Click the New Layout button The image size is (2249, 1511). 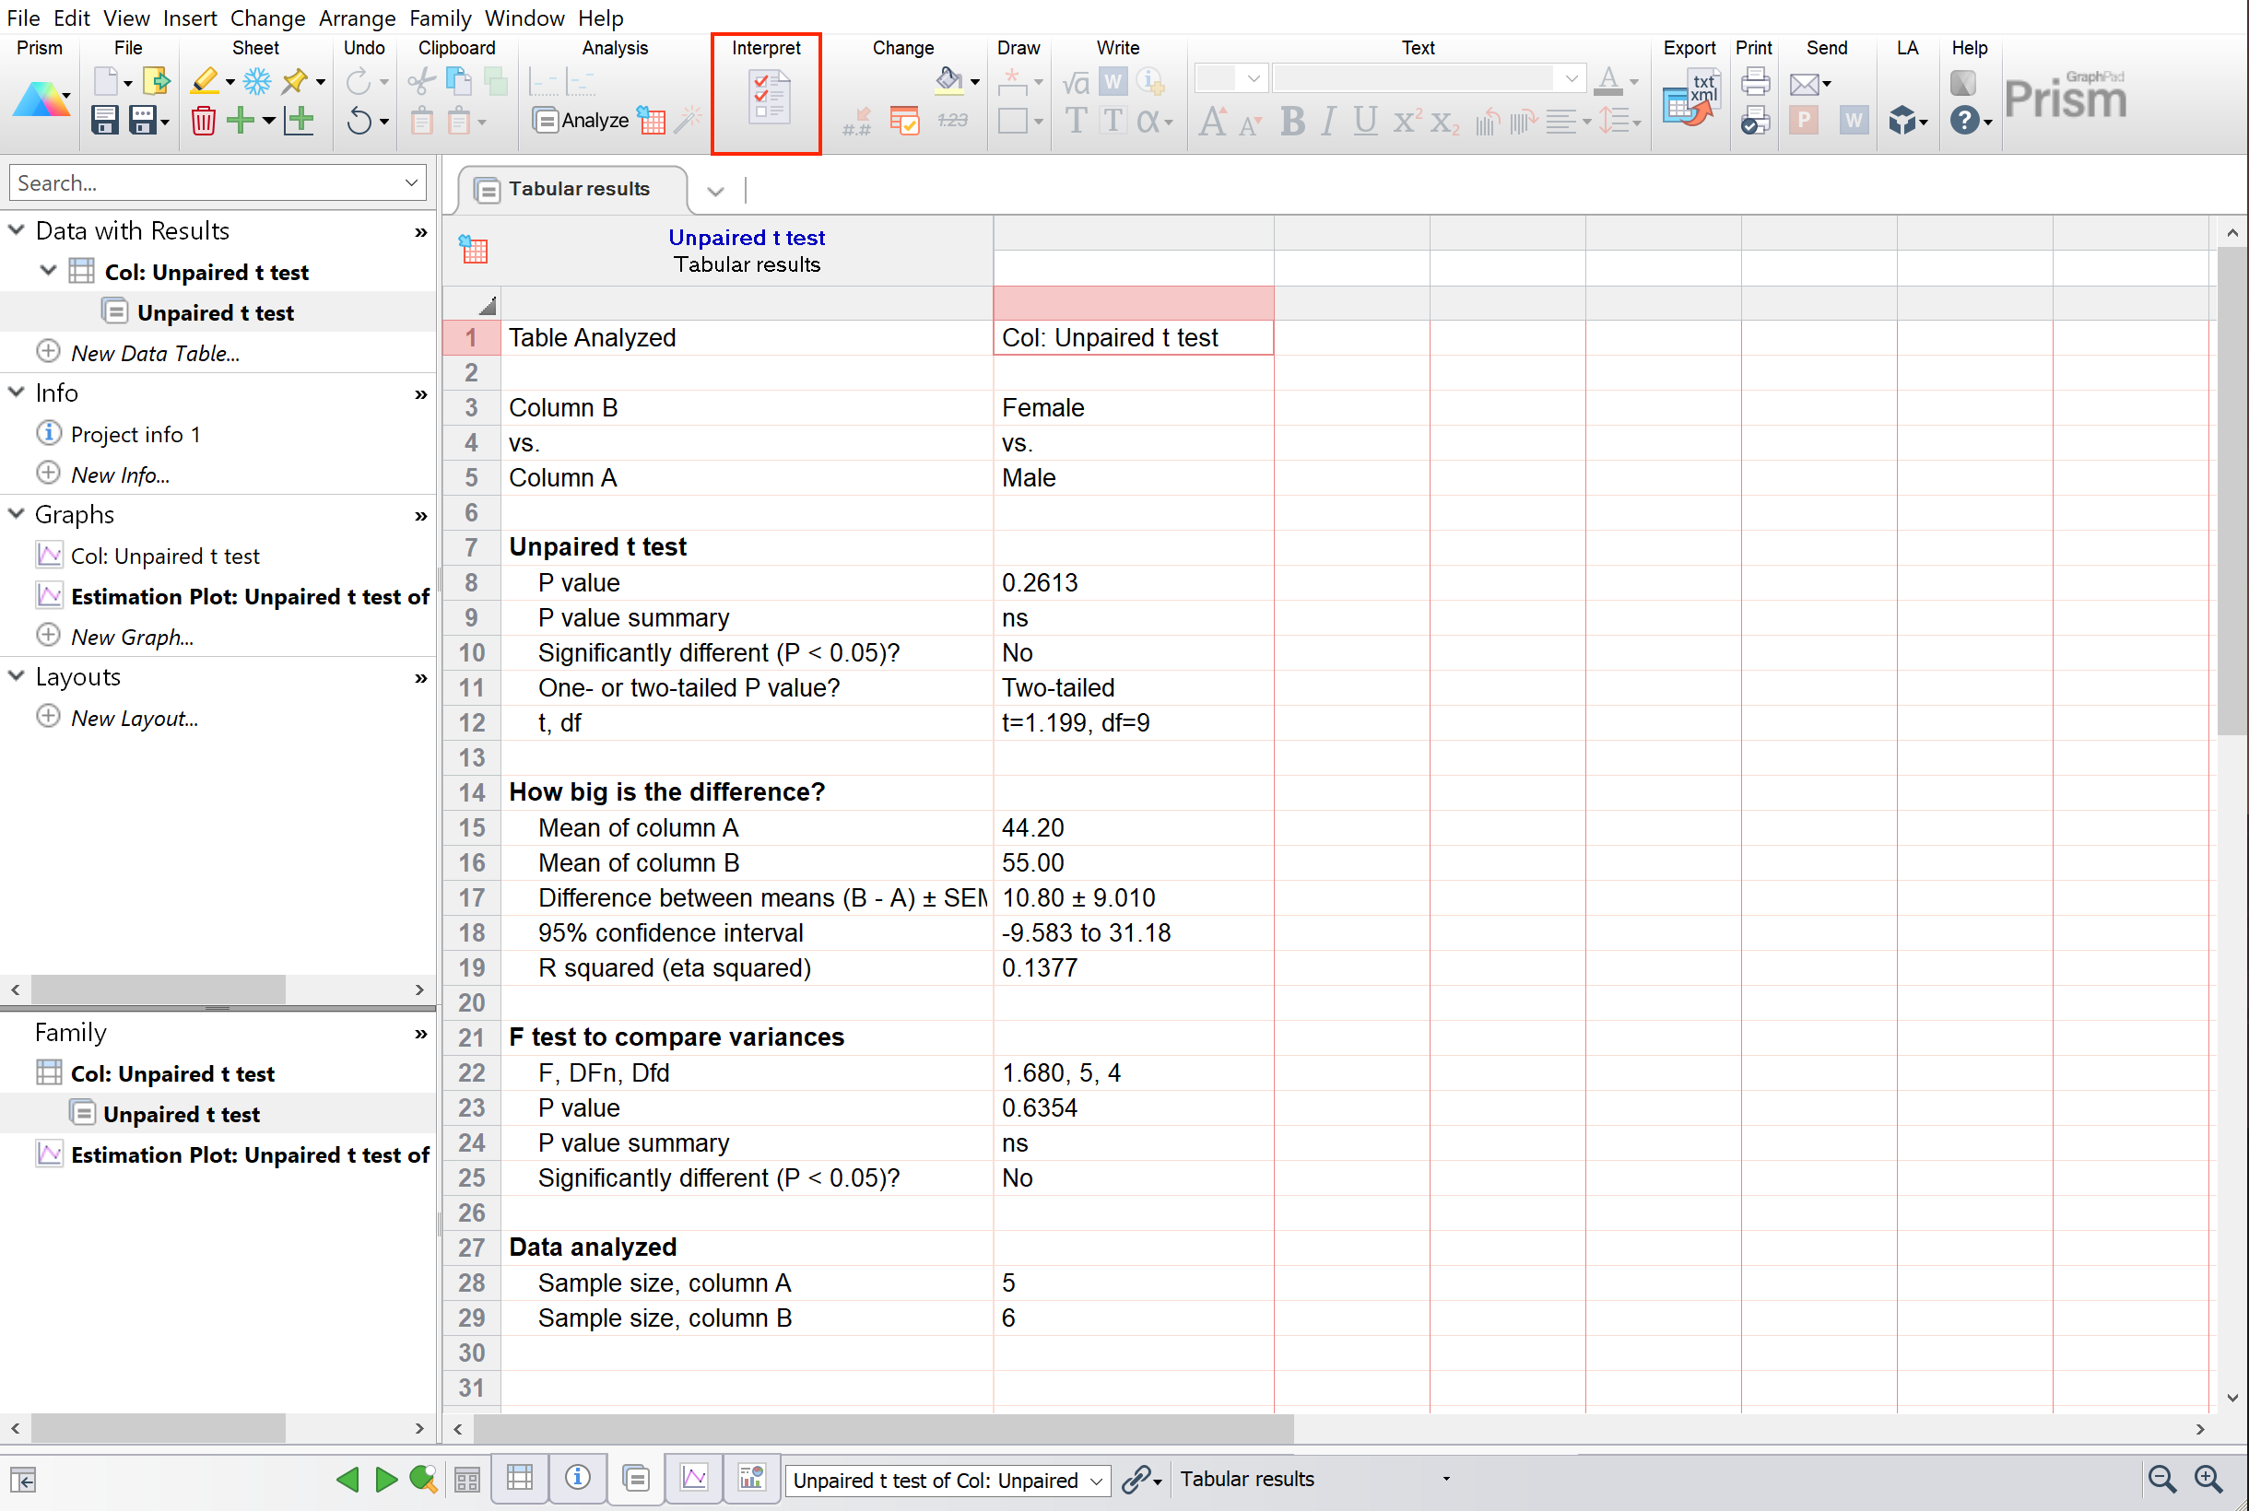click(135, 715)
